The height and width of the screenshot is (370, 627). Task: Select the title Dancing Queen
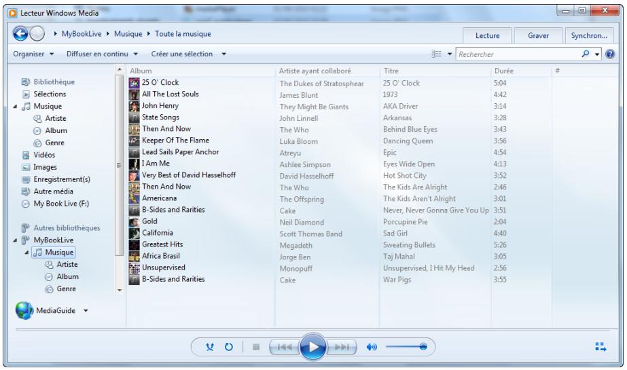point(408,141)
